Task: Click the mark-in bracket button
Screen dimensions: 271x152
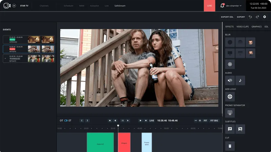Action: tap(82, 121)
